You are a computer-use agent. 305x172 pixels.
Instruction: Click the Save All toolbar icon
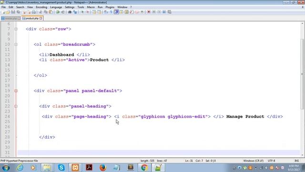(x=18, y=12)
